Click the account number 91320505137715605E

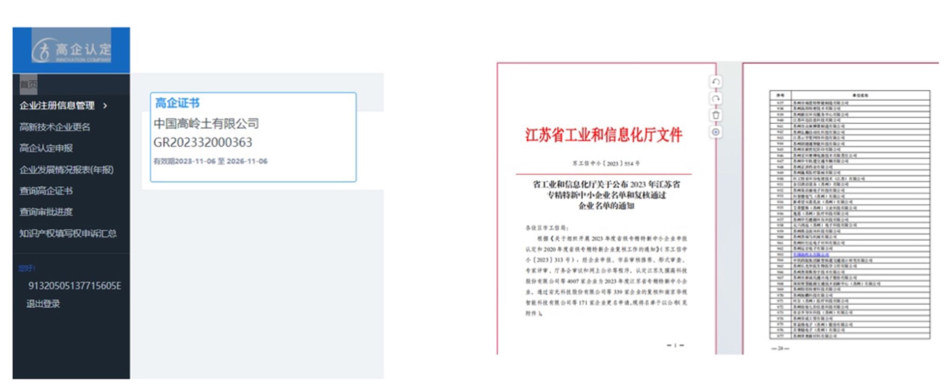click(x=74, y=286)
